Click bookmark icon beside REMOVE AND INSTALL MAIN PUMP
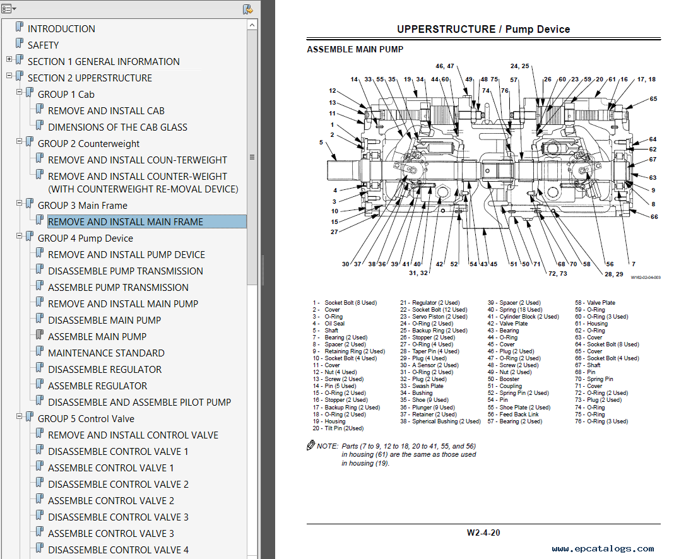 [x=39, y=302]
